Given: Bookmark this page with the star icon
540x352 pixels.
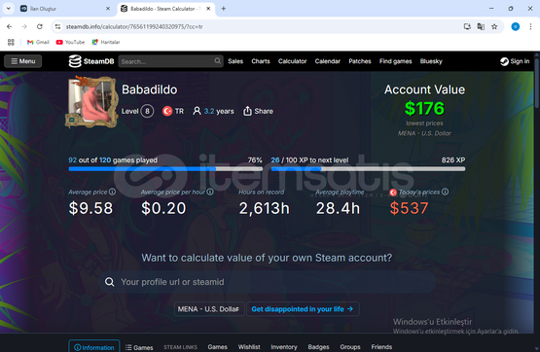Looking at the screenshot, I should [x=494, y=26].
